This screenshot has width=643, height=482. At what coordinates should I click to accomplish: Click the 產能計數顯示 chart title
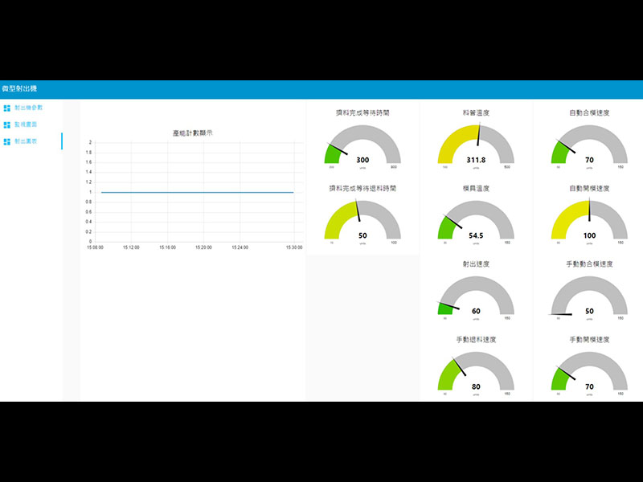[192, 133]
